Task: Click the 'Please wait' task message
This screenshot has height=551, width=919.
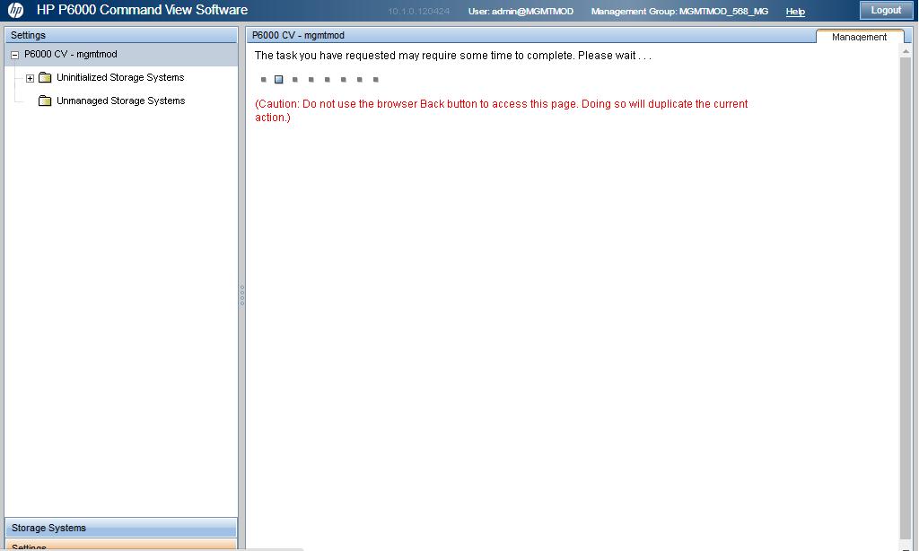Action: (x=452, y=56)
